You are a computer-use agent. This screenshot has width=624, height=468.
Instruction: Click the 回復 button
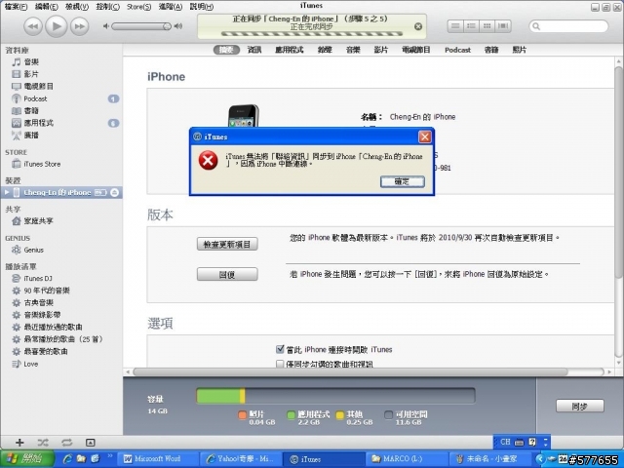pos(227,274)
